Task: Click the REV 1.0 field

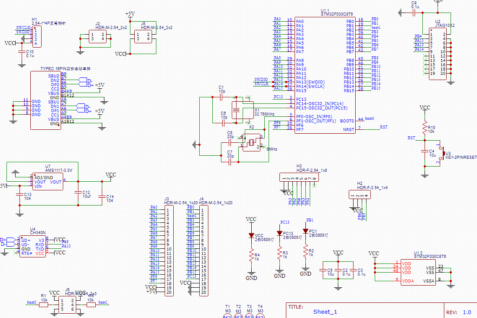Action: coord(459,311)
